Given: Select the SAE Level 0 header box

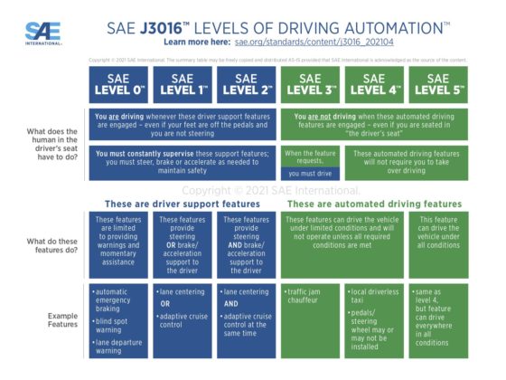Looking at the screenshot, I should pos(118,85).
